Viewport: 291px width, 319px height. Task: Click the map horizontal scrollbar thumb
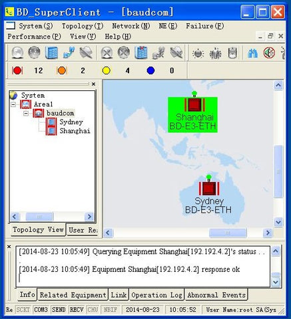pyautogui.click(x=228, y=233)
